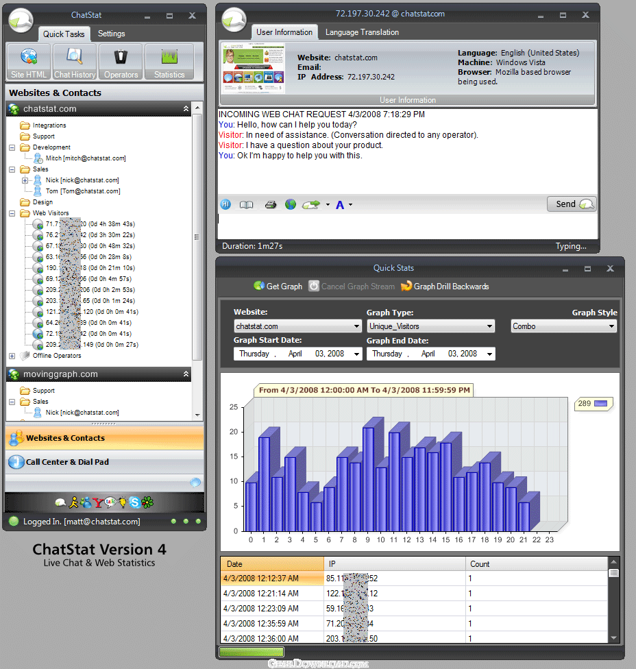Collapse the movinggraph.com website section
This screenshot has width=636, height=669.
click(x=186, y=374)
